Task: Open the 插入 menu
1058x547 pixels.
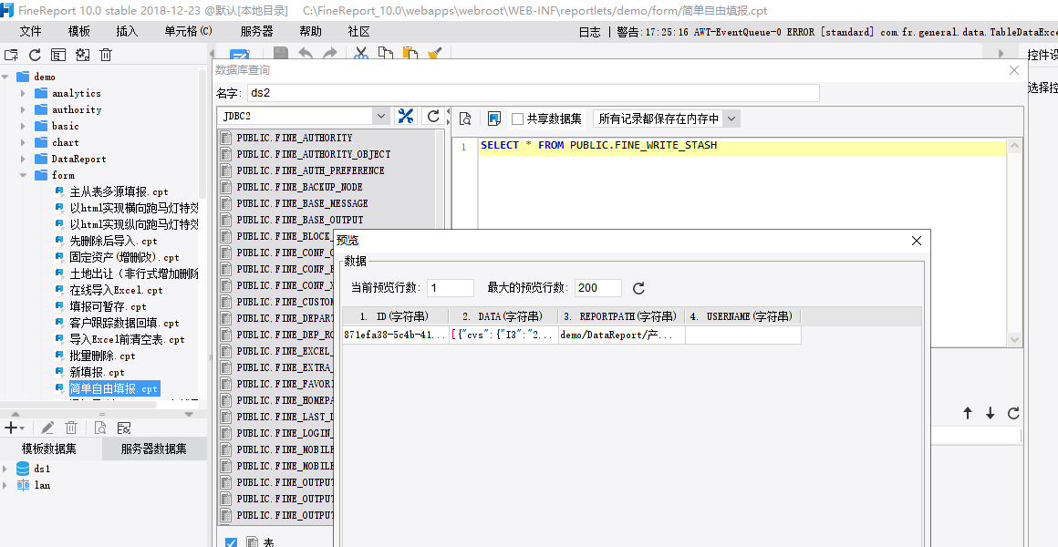Action: tap(127, 32)
